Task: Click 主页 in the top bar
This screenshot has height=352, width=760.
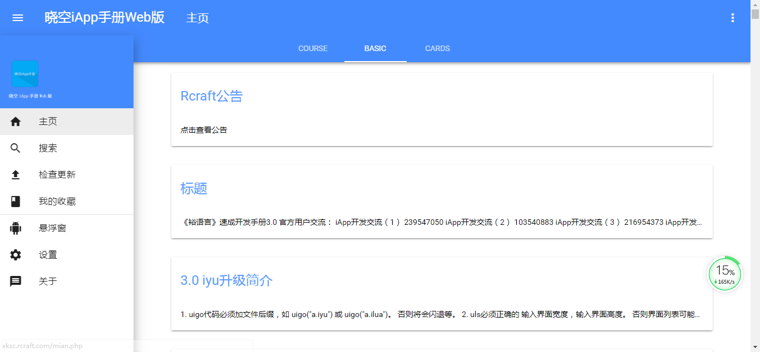Action: click(x=197, y=17)
